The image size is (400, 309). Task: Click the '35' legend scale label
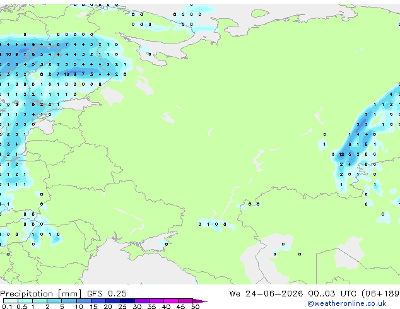pos(151,306)
